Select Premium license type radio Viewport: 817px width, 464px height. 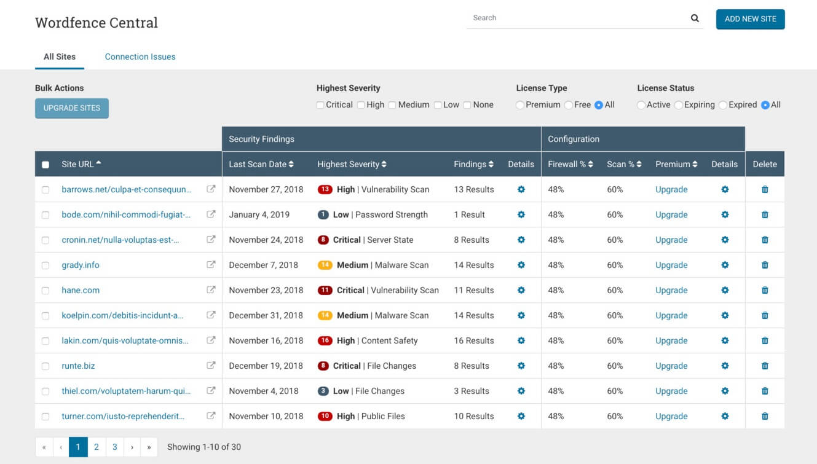click(520, 105)
